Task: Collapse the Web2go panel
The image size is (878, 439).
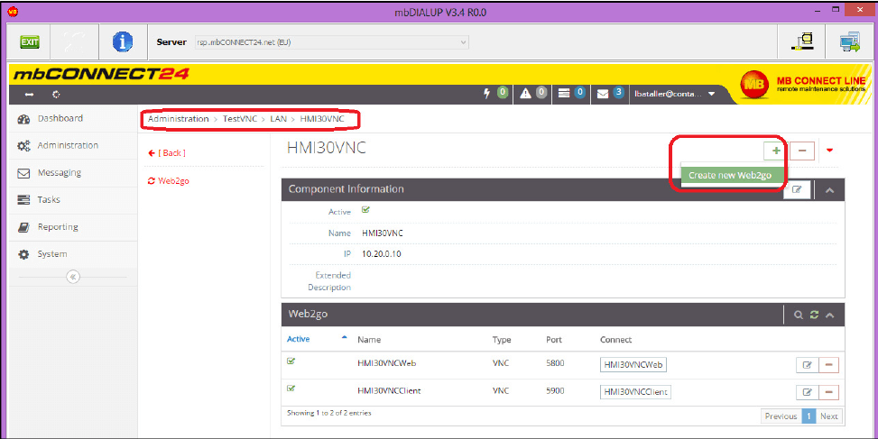Action: pos(830,316)
